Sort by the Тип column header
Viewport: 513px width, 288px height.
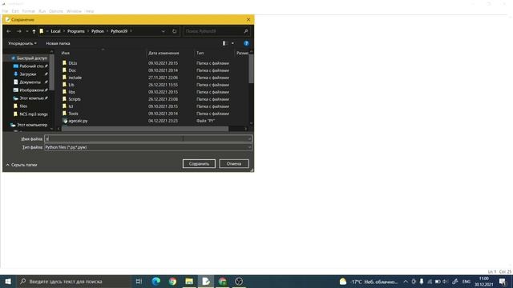pos(200,53)
